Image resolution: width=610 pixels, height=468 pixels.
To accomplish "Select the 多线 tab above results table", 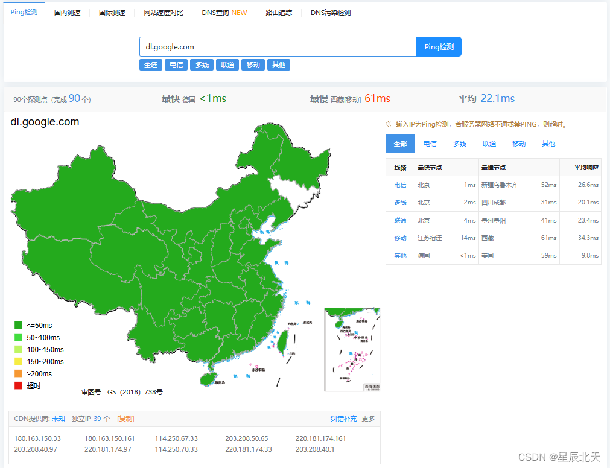I will [x=459, y=144].
